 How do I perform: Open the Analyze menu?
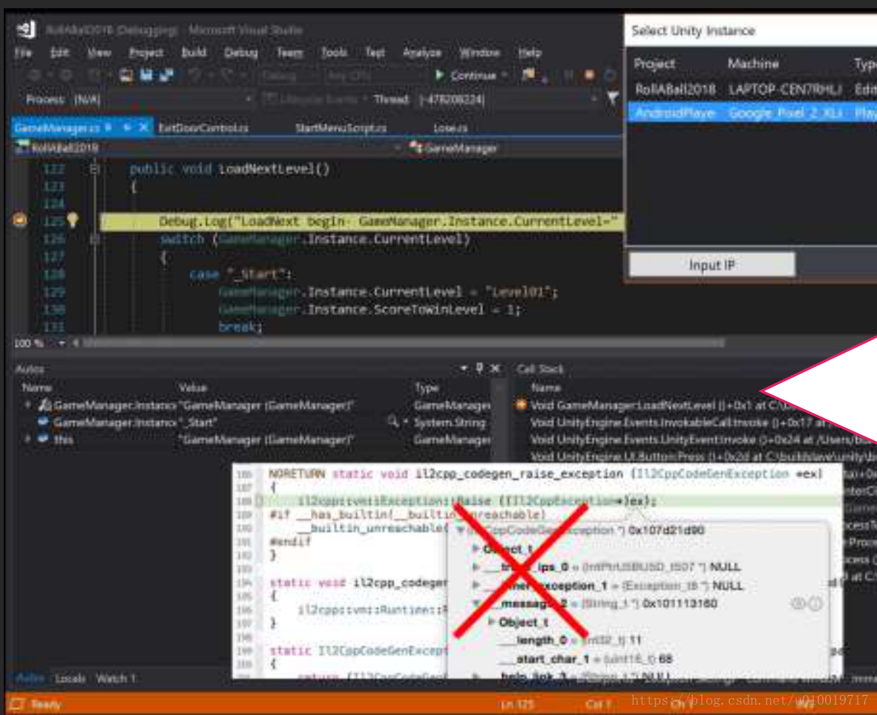pos(421,53)
